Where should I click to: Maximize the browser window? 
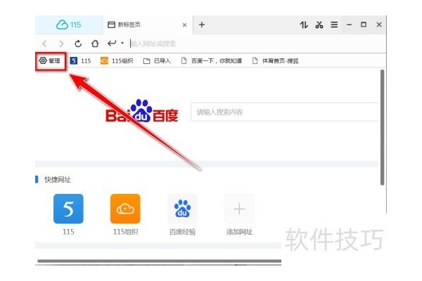[364, 25]
